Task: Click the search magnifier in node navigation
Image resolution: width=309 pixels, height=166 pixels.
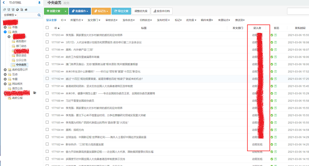Action: pyautogui.click(x=39, y=15)
